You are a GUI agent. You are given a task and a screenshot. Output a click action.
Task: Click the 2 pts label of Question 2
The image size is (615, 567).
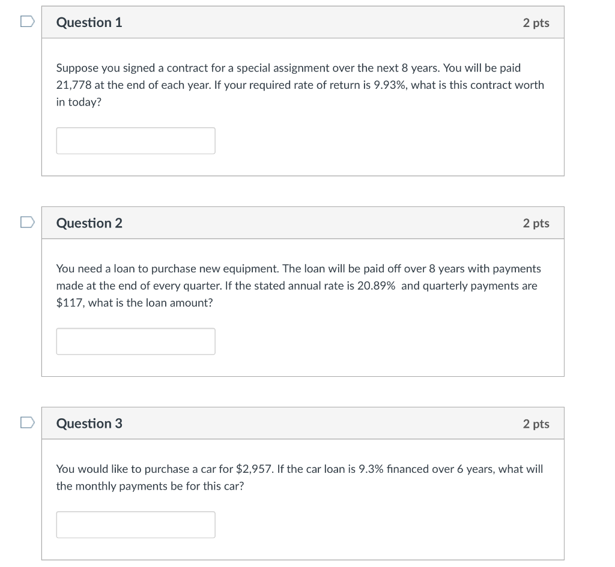(x=536, y=223)
